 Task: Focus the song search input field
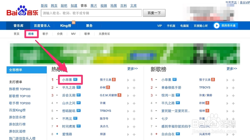click(91, 13)
